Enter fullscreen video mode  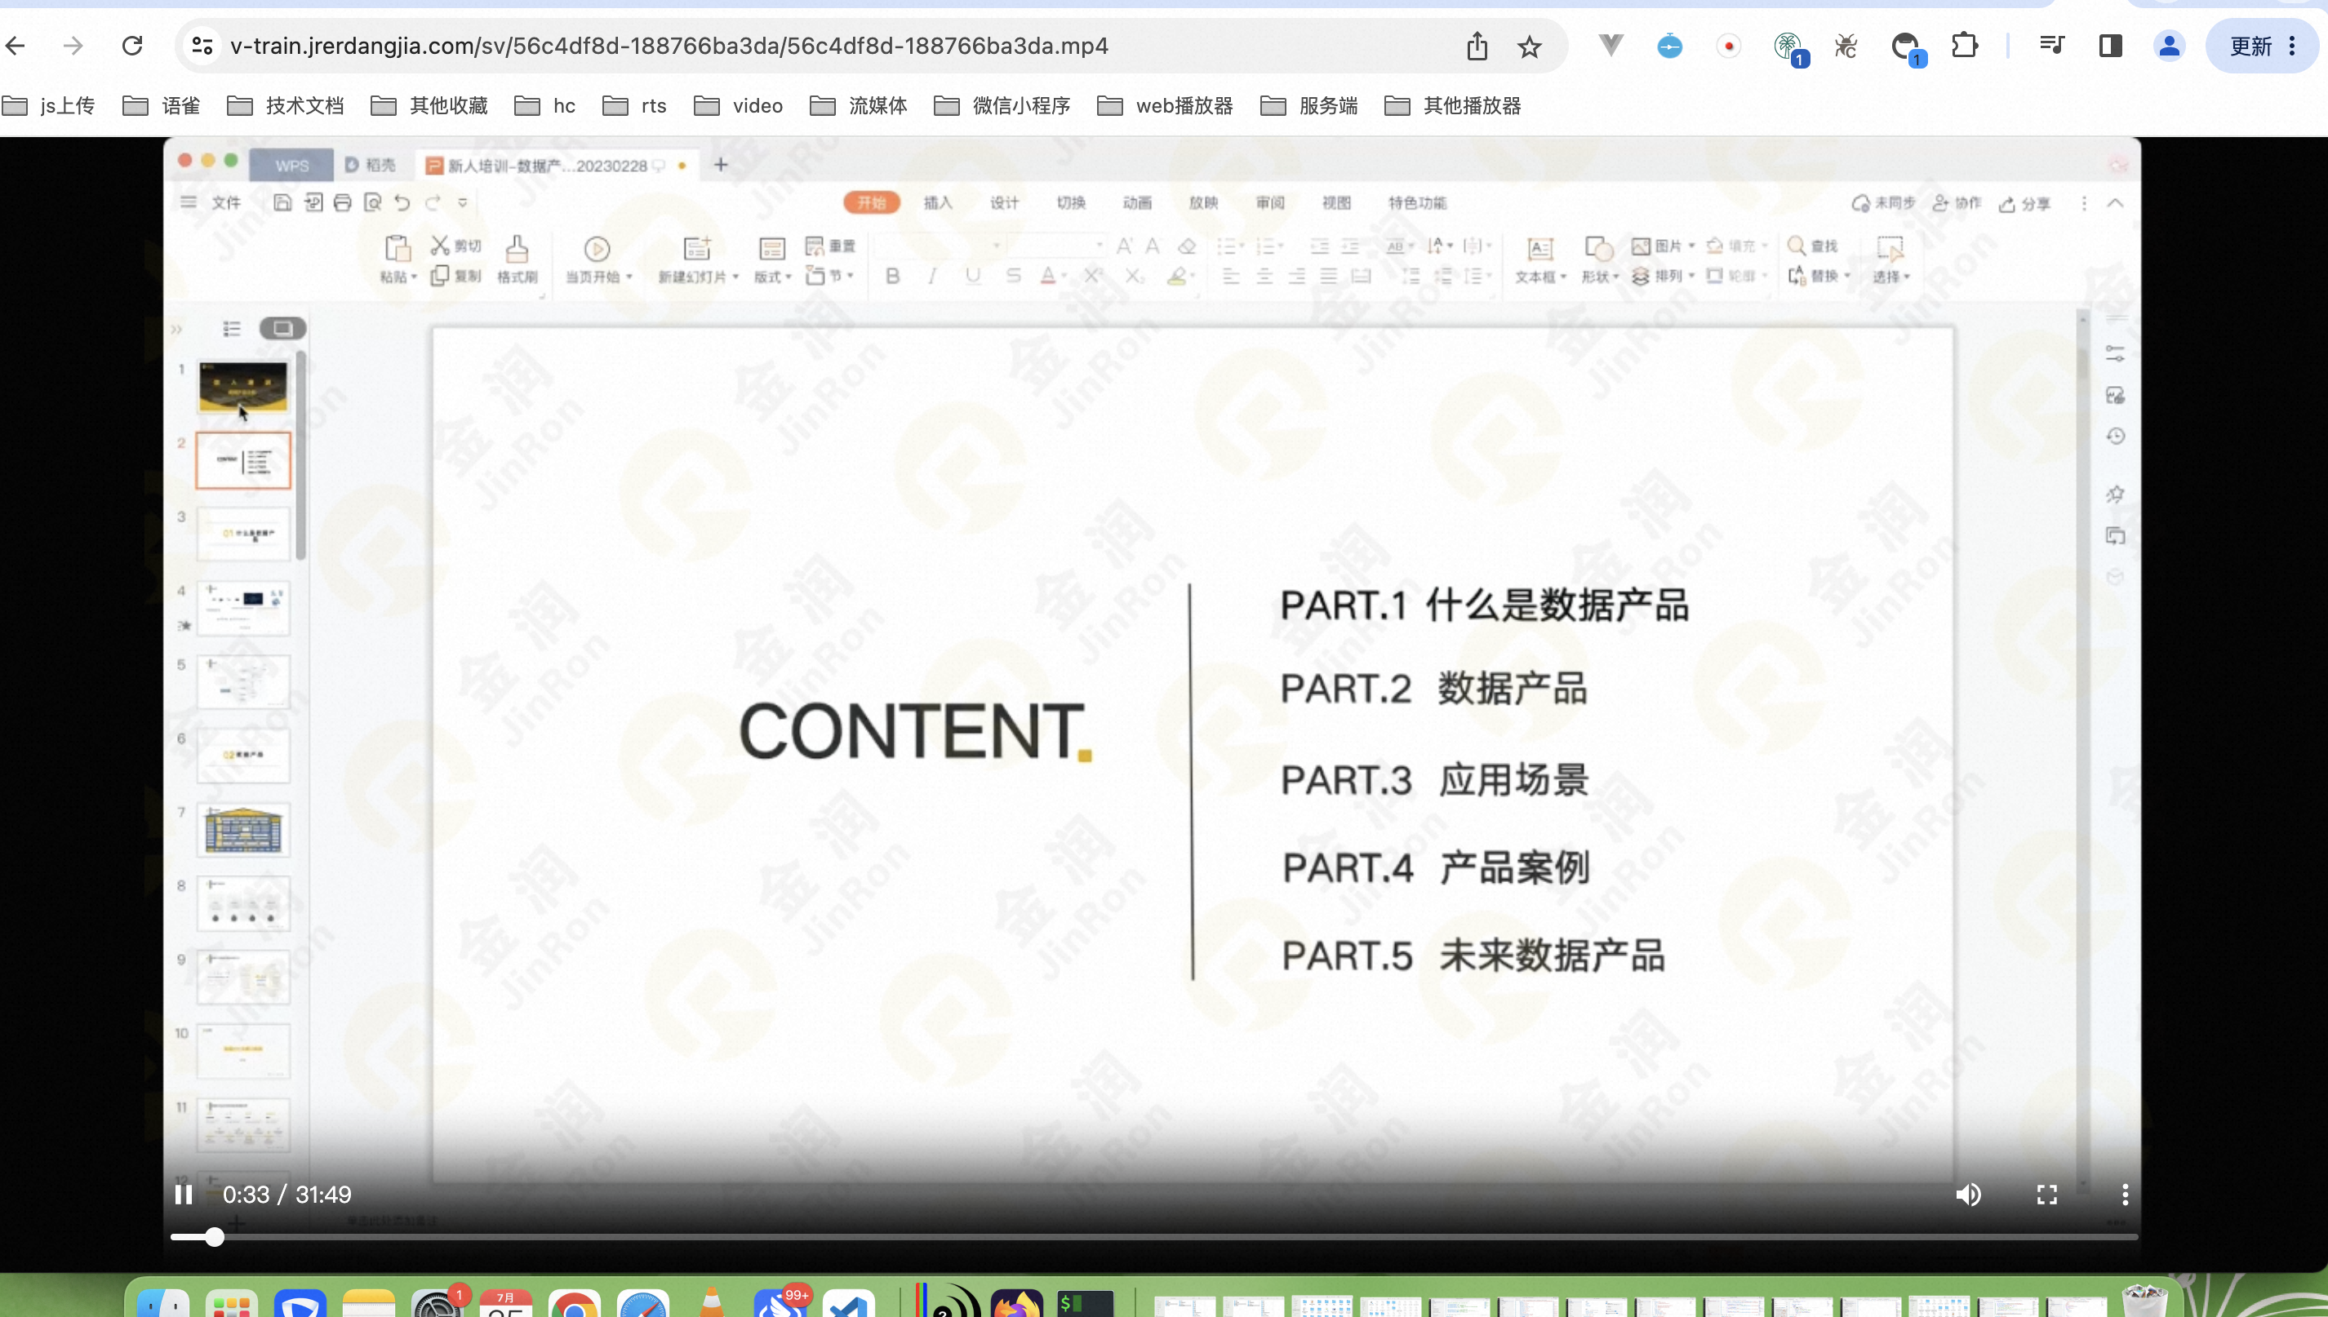point(2046,1194)
